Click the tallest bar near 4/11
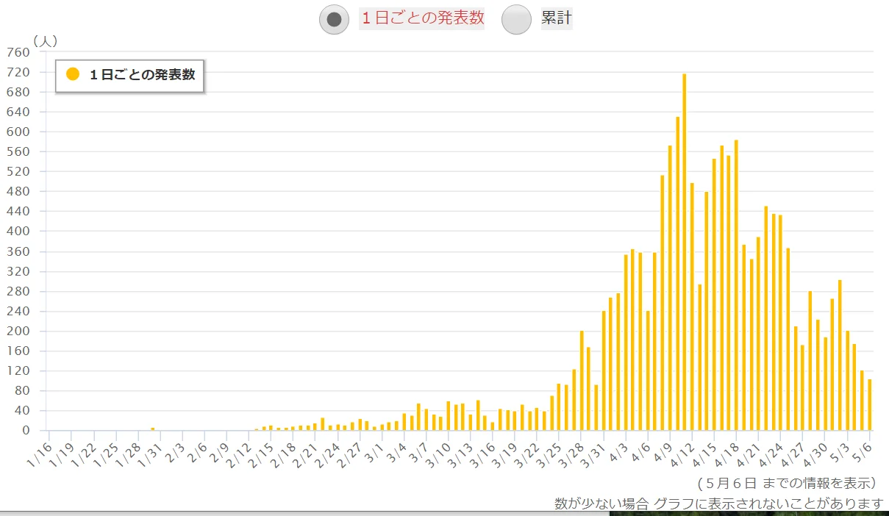Image resolution: width=889 pixels, height=516 pixels. click(684, 252)
